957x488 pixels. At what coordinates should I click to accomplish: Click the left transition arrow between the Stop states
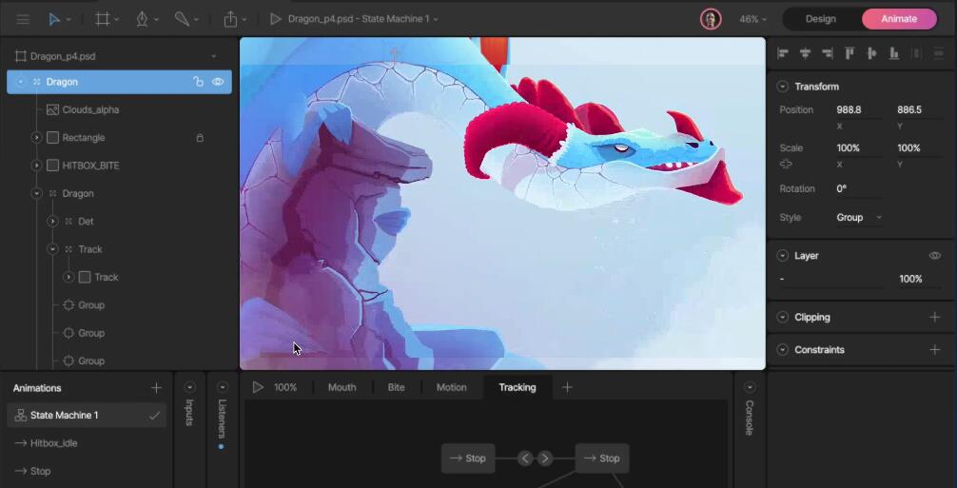525,459
